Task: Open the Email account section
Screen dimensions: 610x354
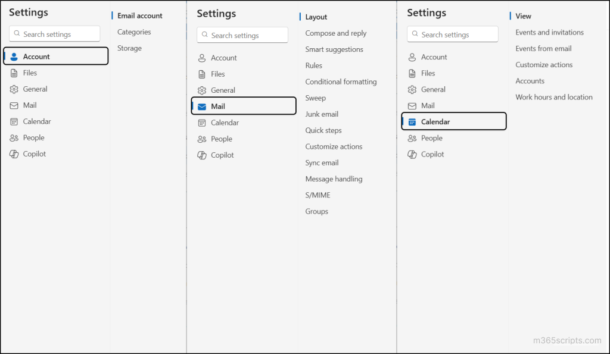Action: [x=139, y=15]
